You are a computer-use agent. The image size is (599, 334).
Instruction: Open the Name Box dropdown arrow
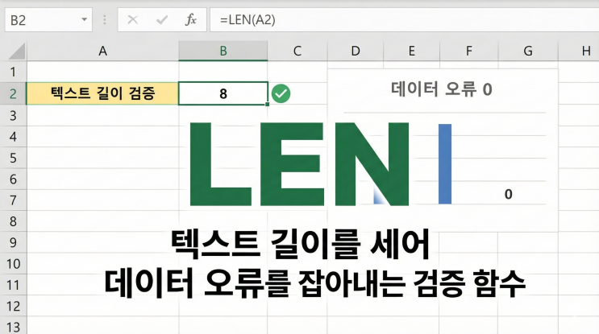click(84, 19)
